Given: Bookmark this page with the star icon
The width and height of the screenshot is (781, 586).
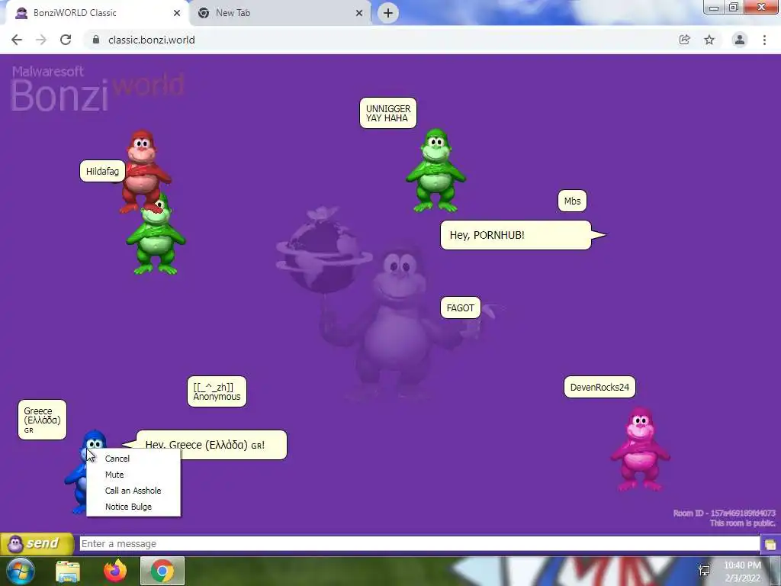Looking at the screenshot, I should tap(709, 40).
